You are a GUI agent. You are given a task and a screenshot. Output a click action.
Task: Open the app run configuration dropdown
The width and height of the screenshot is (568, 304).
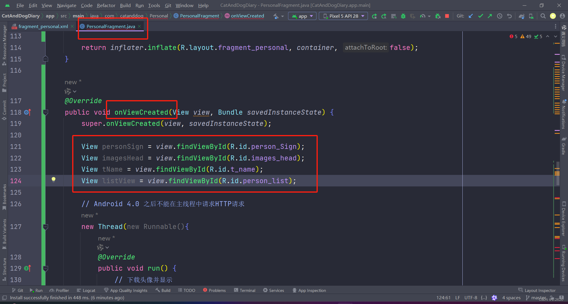coord(302,16)
